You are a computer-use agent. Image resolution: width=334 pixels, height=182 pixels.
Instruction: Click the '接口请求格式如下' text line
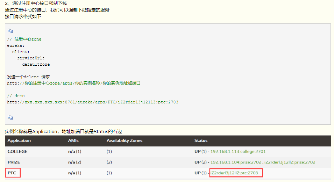(23, 17)
